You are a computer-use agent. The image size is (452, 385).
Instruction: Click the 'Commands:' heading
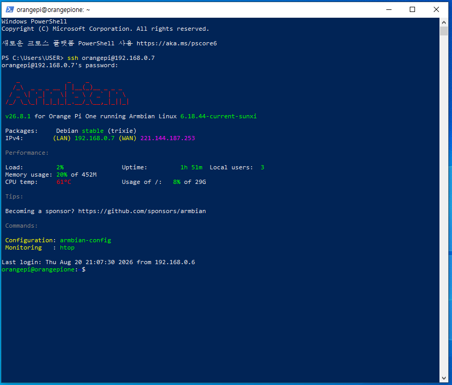tap(21, 226)
